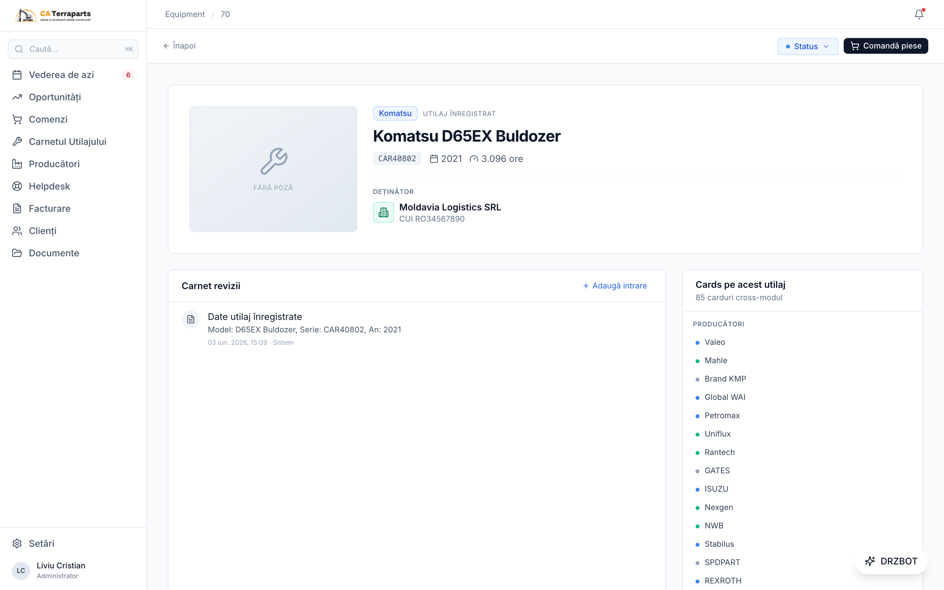Focus the Caută search field

[x=73, y=49]
